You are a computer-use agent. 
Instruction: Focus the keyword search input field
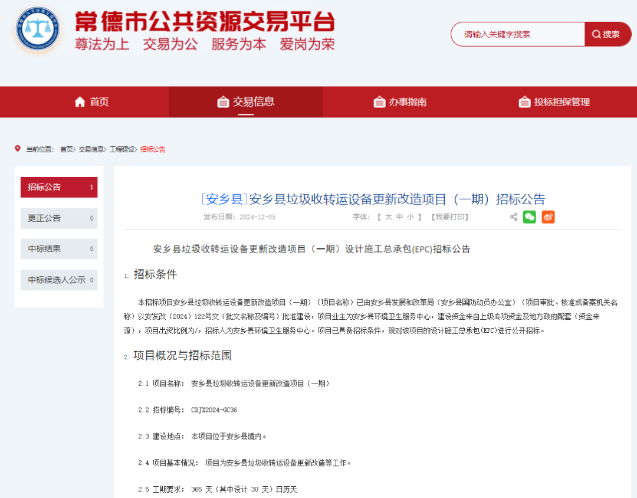point(518,34)
